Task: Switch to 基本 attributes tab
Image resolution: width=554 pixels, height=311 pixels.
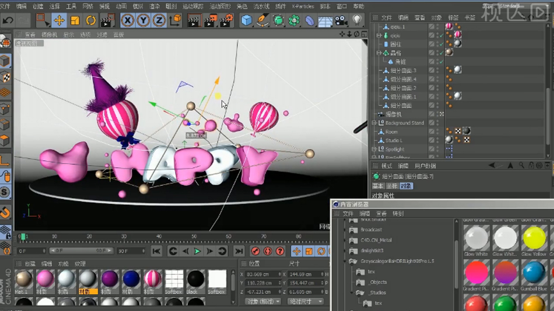Action: click(377, 186)
